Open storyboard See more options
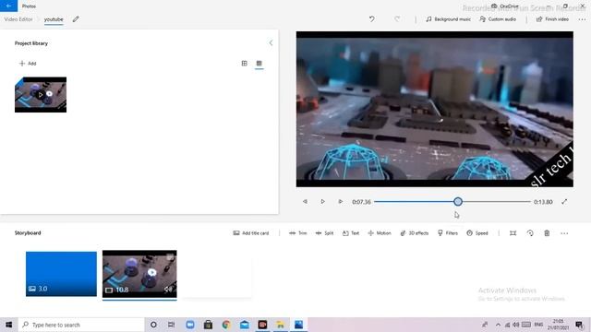 [564, 233]
